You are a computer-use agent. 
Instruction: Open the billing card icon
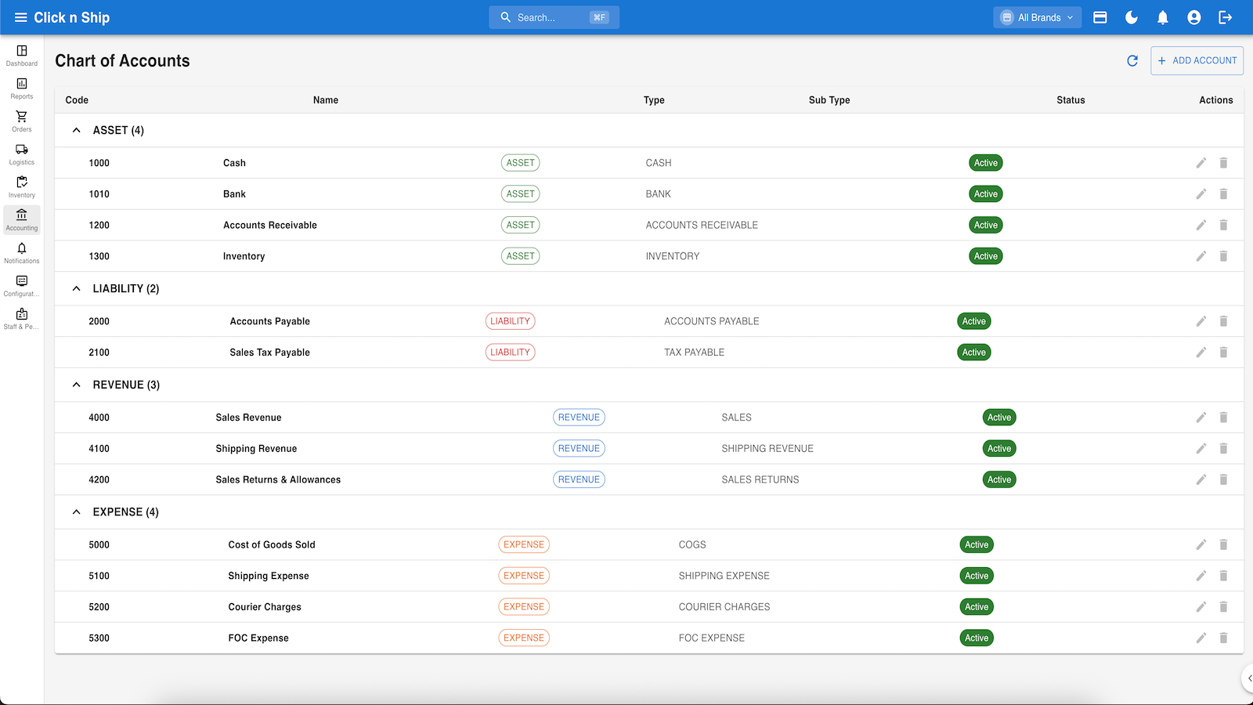(1100, 17)
